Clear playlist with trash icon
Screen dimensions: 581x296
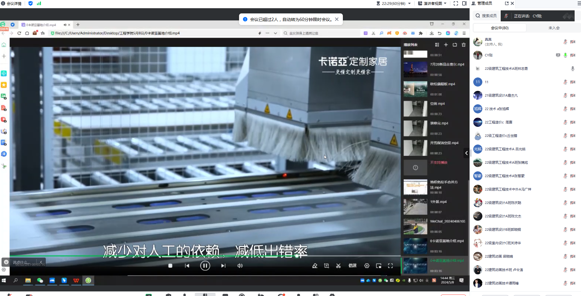coord(463,45)
